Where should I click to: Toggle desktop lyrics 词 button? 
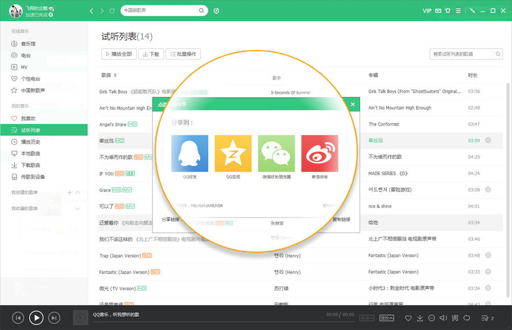click(x=455, y=318)
